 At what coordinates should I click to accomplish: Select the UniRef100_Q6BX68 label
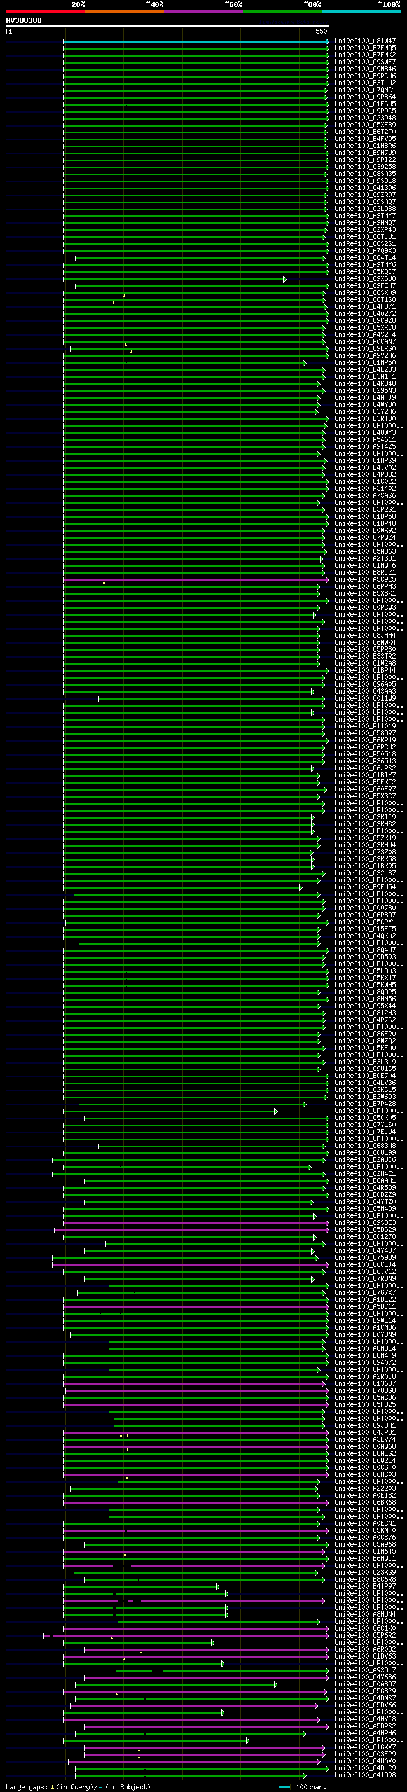365,1503
